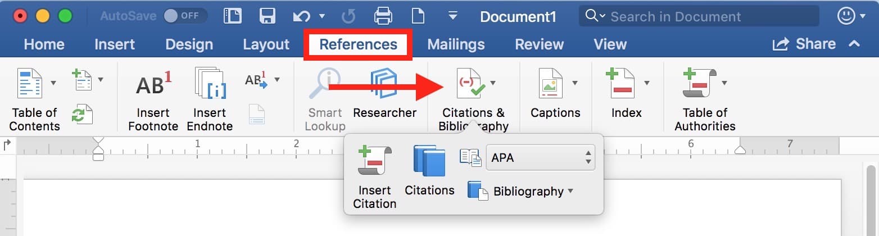Image resolution: width=879 pixels, height=236 pixels.
Task: Click the Save floppy disk icon
Action: 269,16
